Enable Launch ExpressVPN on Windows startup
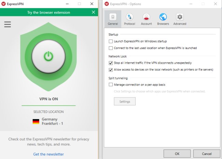This screenshot has width=222, height=159. pos(111,41)
